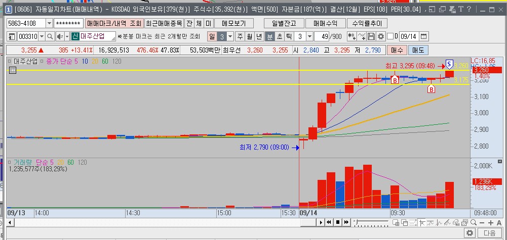Open account number 5863-4108 dropdown
The image size is (507, 240).
pos(49,23)
